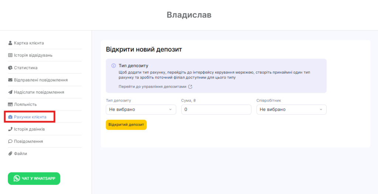Click the phone icon beside Історія дзвінків
Image resolution: width=378 pixels, height=194 pixels.
coord(10,129)
